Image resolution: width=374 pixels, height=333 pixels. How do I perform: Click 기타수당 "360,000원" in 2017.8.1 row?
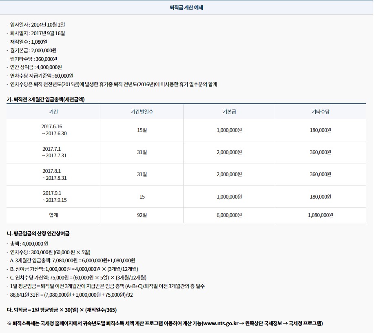pyautogui.click(x=321, y=174)
